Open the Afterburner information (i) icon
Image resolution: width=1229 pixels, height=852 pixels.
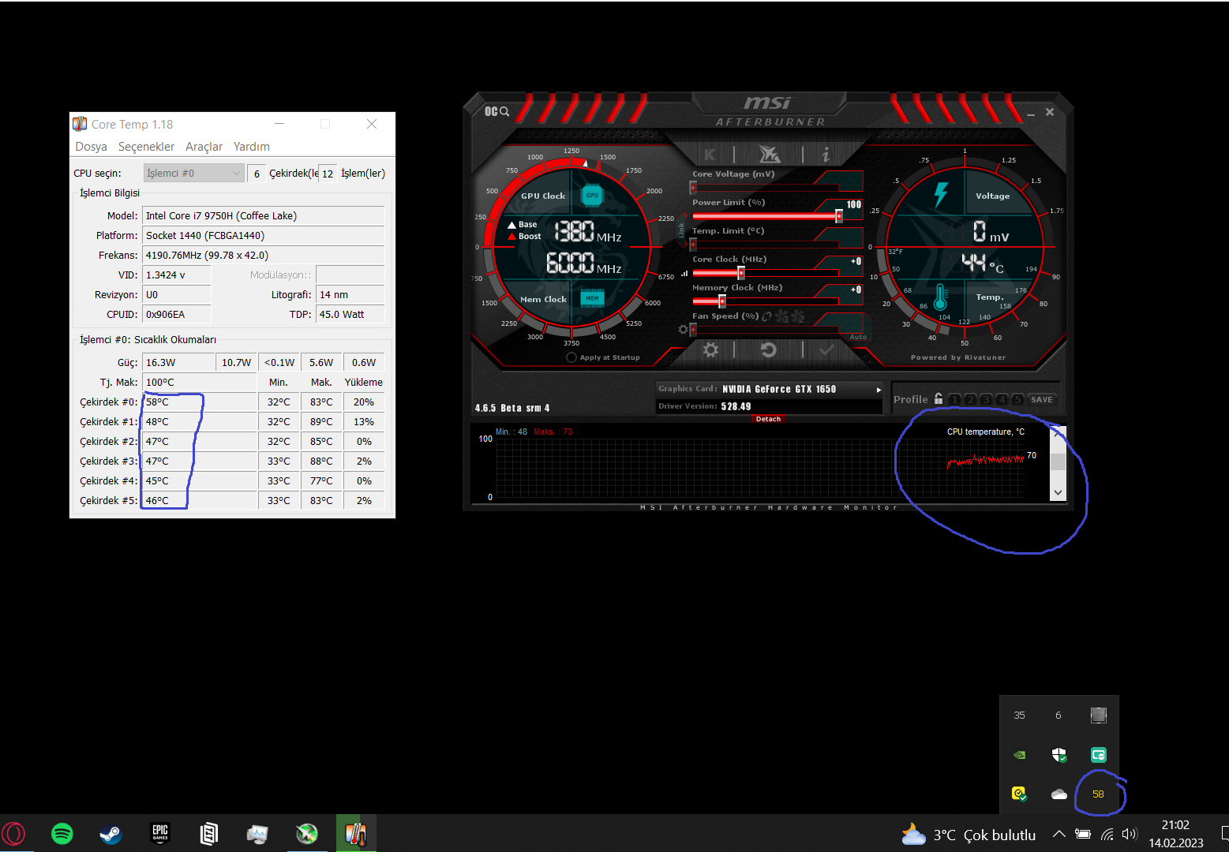[x=826, y=155]
